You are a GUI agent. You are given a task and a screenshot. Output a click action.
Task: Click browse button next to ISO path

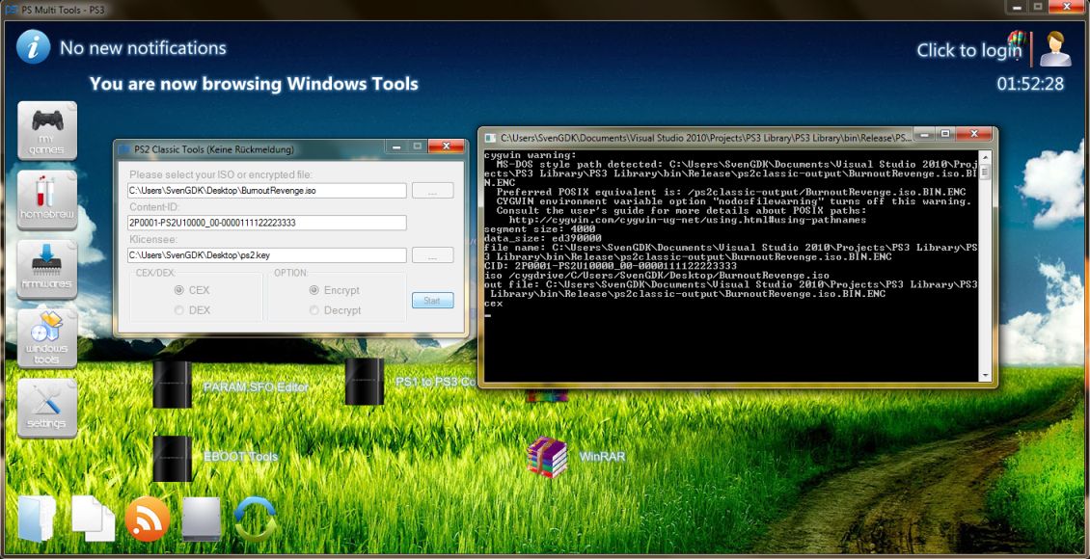[x=432, y=191]
